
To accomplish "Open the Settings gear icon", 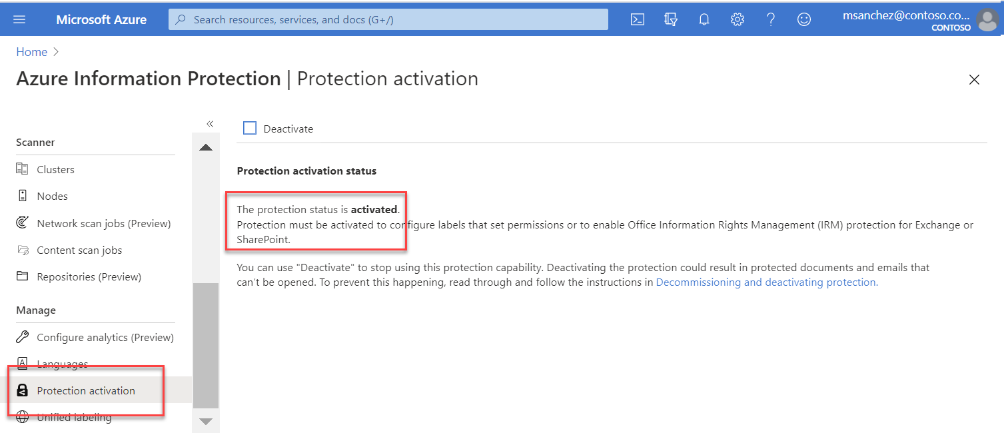I will (x=737, y=19).
